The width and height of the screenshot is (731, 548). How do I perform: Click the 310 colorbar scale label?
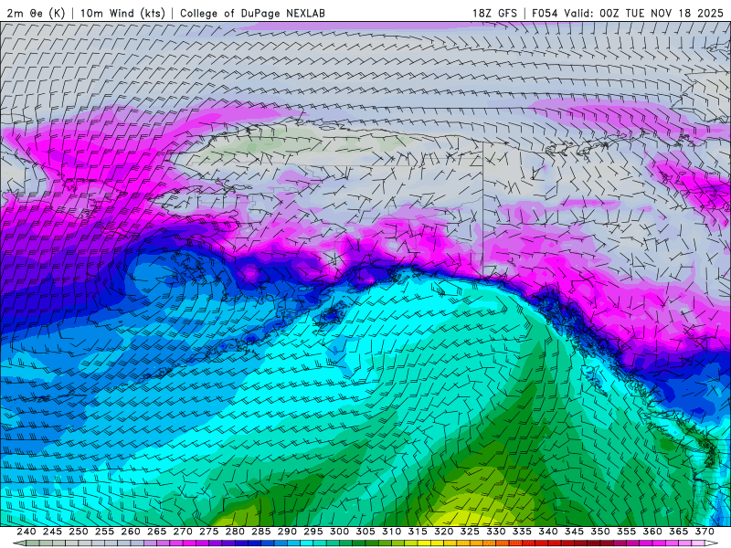click(392, 532)
